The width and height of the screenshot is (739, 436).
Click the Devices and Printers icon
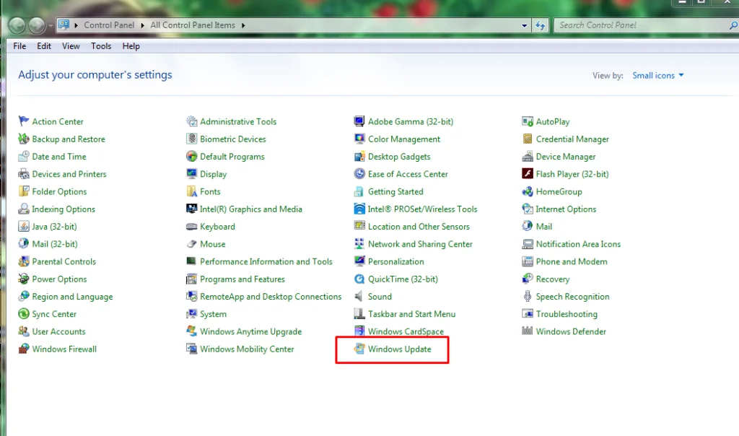(x=24, y=173)
